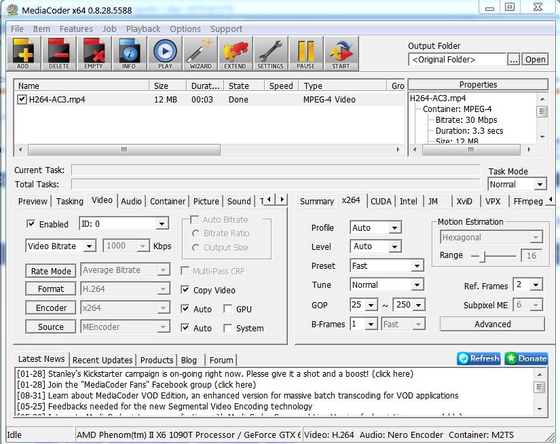560x444 pixels.
Task: Select the Bitrate Ratio radio button
Action: click(195, 234)
